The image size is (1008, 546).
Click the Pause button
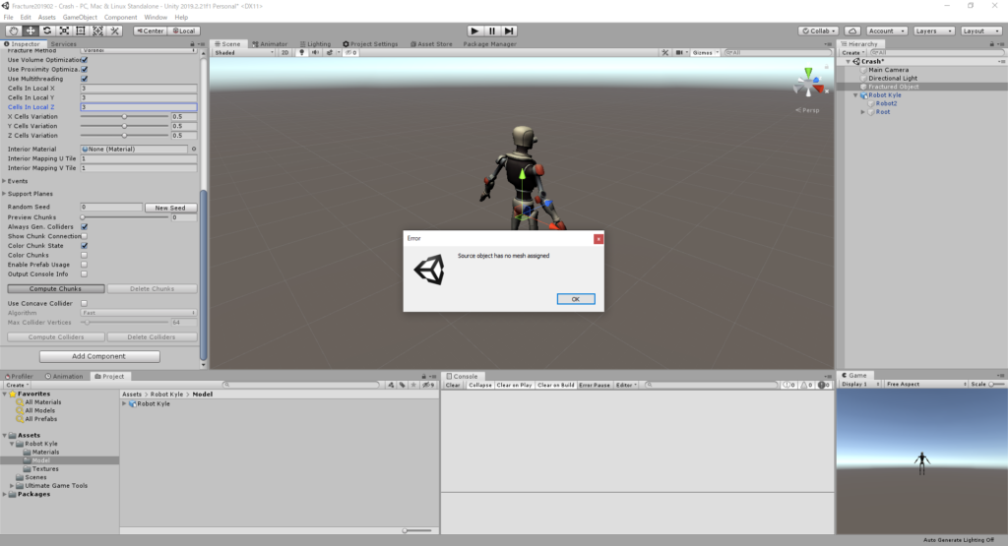coord(492,30)
